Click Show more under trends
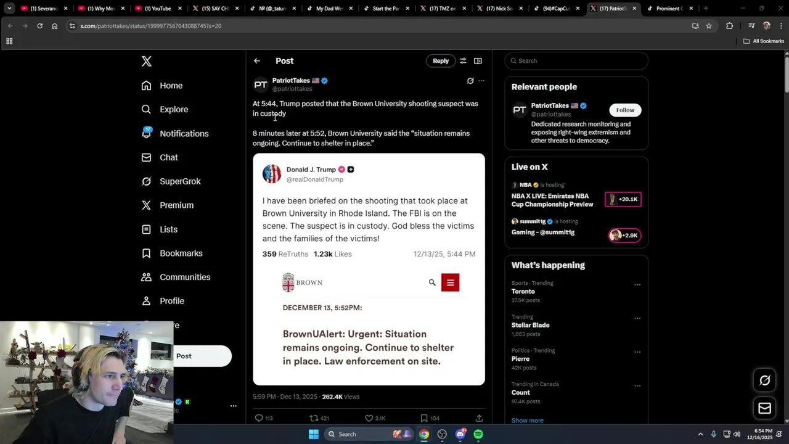The width and height of the screenshot is (789, 444). [x=527, y=421]
